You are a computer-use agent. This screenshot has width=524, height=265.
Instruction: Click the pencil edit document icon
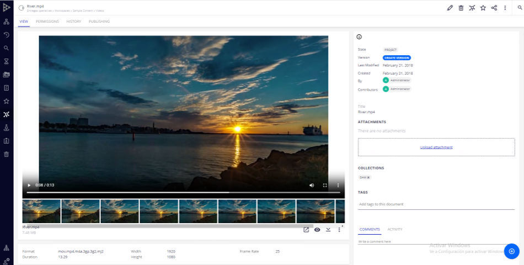tap(450, 8)
